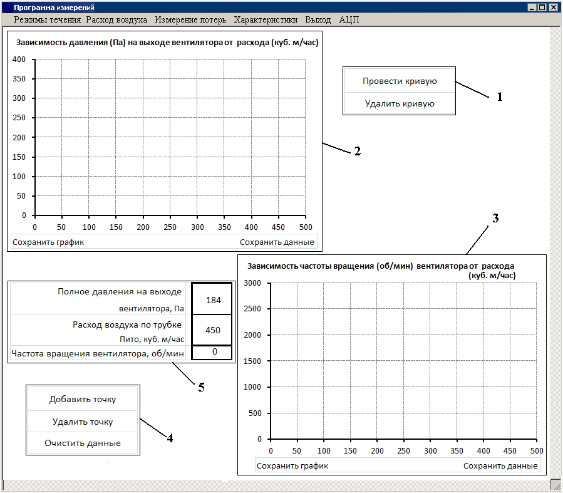
Task: Open the Характеристики menu
Action: (266, 20)
